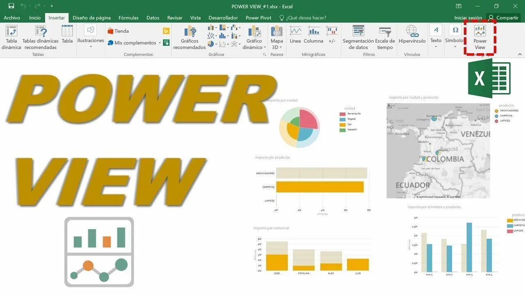Click the People Graph add-in icon
The width and height of the screenshot is (525, 295).
(166, 43)
